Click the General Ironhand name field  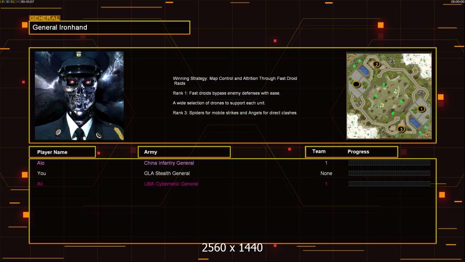tap(109, 28)
